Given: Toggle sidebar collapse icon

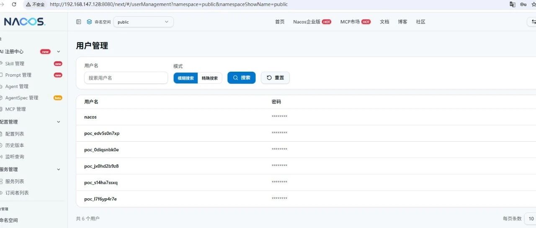Looking at the screenshot, I should [79, 22].
